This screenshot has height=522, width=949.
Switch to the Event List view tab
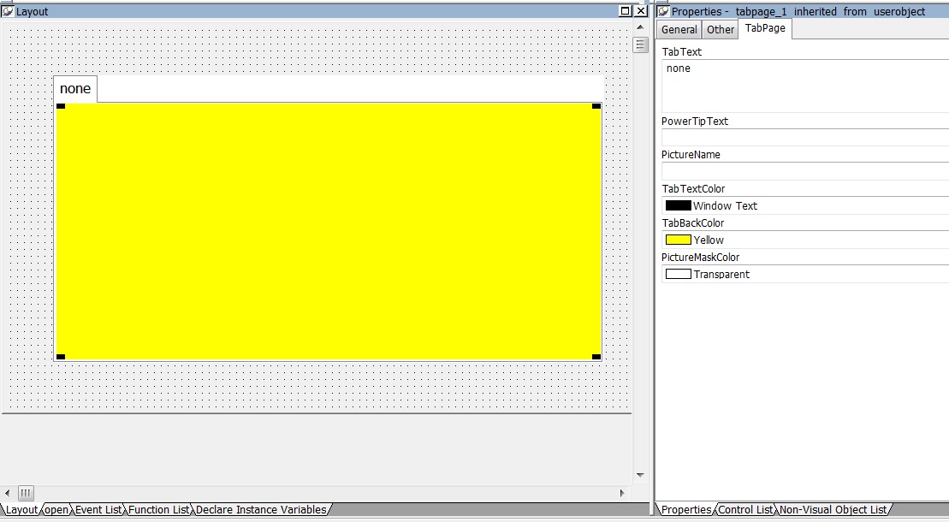click(98, 510)
